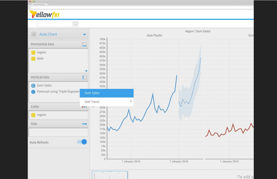Open the Size options dots icon
Screen dimensions: 277x179
pos(84,124)
